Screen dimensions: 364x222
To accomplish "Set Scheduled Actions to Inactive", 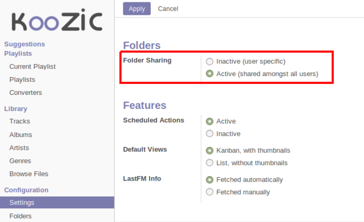I will 209,133.
